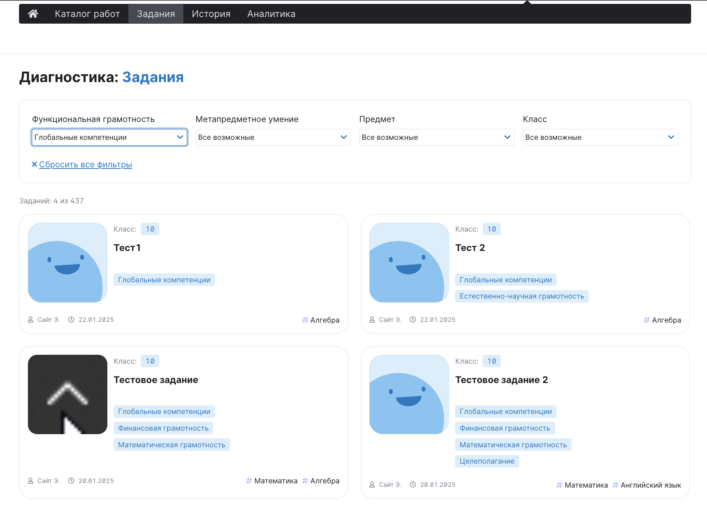Expand the Класс filter dropdown
Image resolution: width=707 pixels, height=512 pixels.
pos(600,137)
